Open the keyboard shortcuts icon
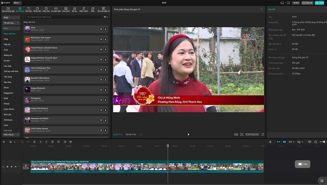The width and height of the screenshot is (327, 185). click(289, 3)
